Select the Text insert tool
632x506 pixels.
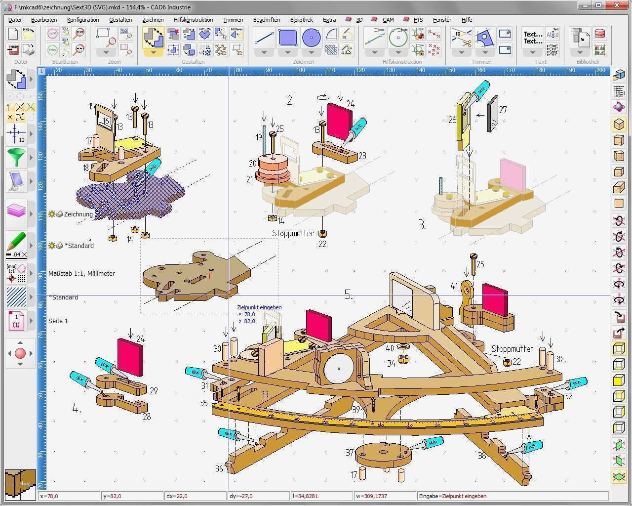(533, 38)
